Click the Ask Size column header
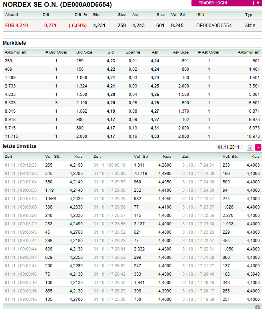Screen dimensions: 265x326 181,52
